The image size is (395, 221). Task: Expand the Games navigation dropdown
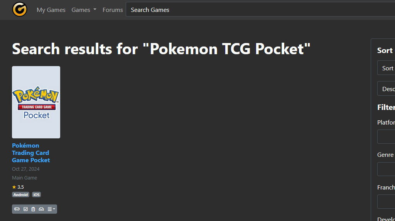click(84, 10)
